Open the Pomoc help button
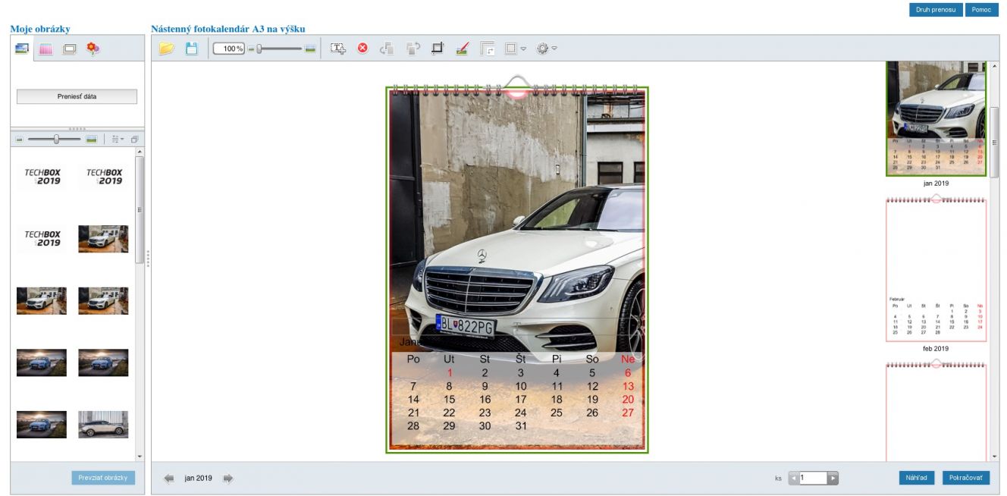This screenshot has width=1007, height=496. tap(981, 10)
